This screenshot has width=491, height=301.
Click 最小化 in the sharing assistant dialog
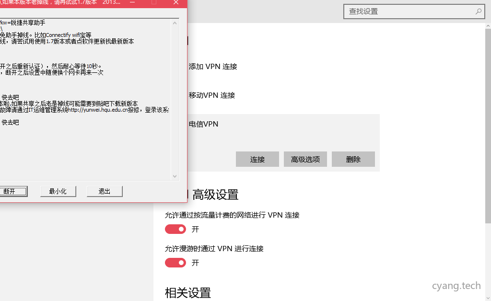[x=58, y=191]
